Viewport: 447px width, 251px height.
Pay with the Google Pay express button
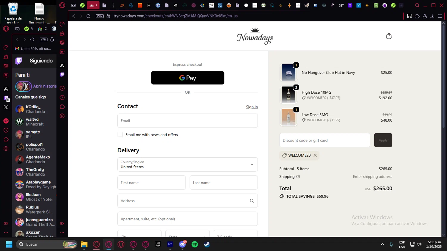[x=187, y=78]
